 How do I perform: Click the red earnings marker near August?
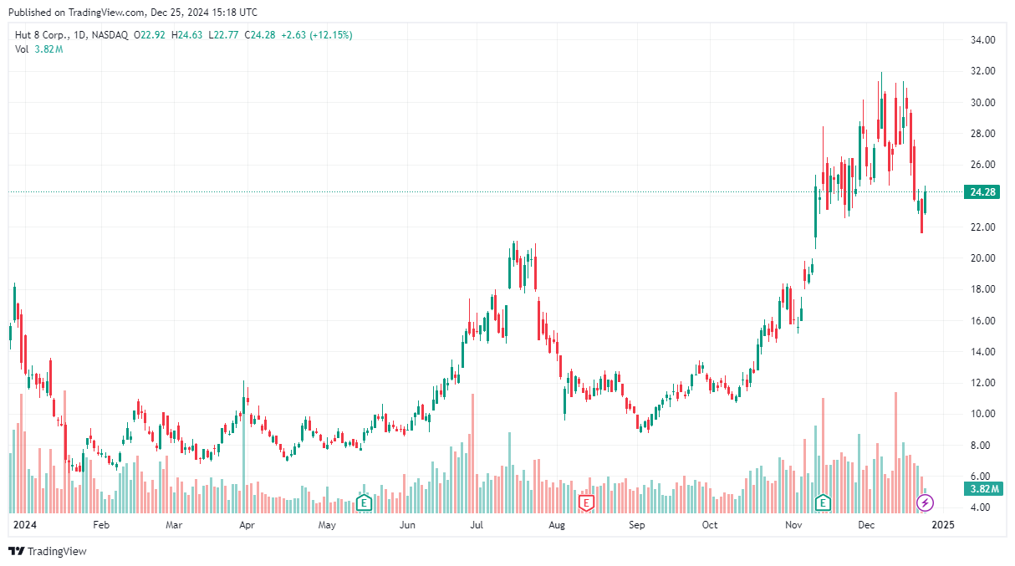586,502
